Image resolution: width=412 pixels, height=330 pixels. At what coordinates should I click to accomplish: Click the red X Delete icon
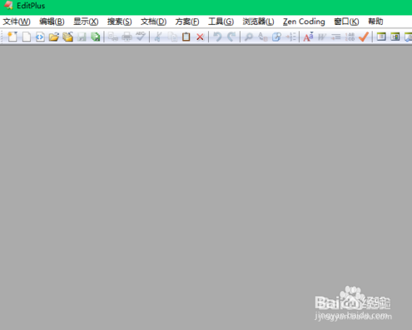[x=200, y=37]
